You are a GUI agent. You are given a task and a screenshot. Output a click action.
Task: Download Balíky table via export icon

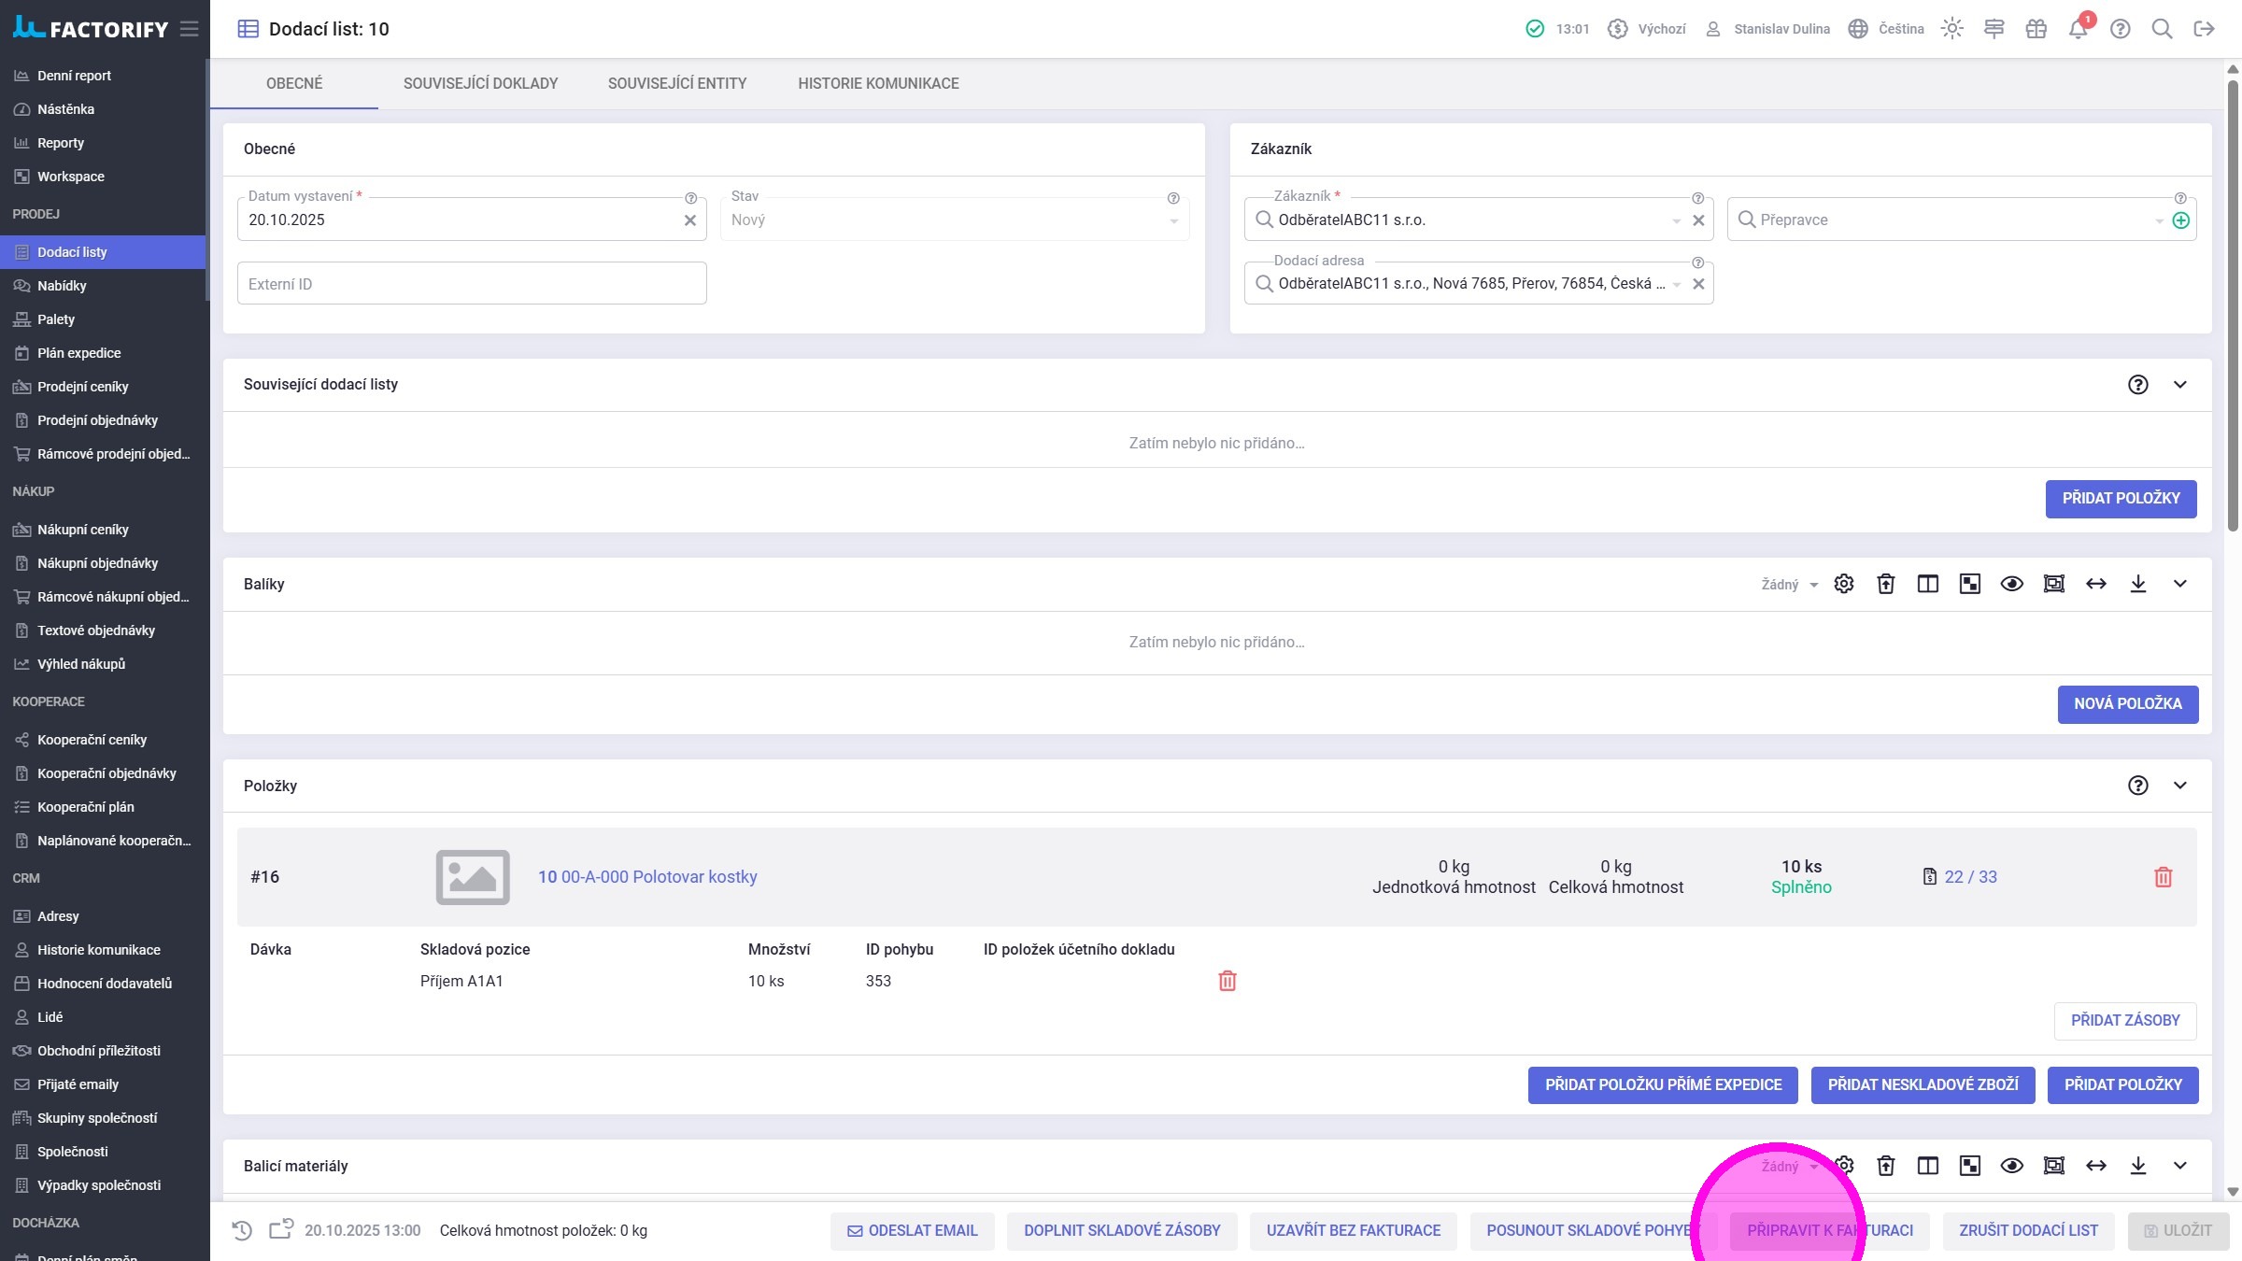pyautogui.click(x=2137, y=584)
